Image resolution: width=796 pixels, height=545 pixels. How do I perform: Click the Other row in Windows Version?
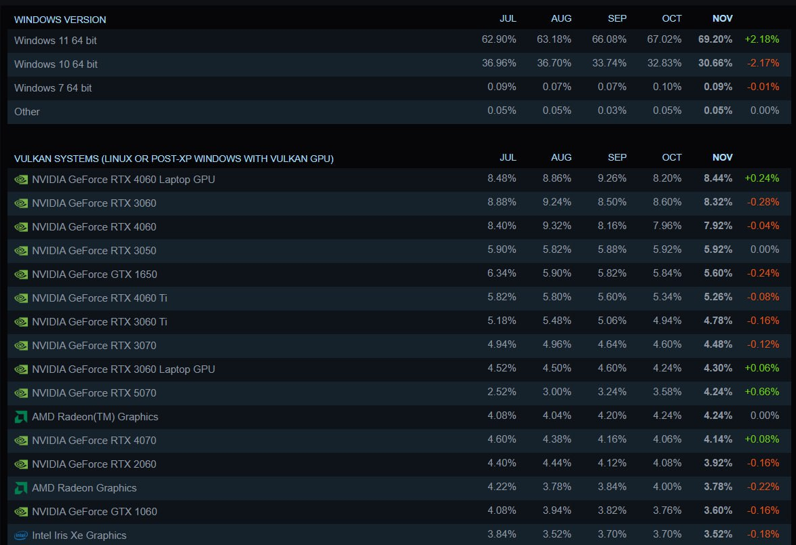point(27,112)
